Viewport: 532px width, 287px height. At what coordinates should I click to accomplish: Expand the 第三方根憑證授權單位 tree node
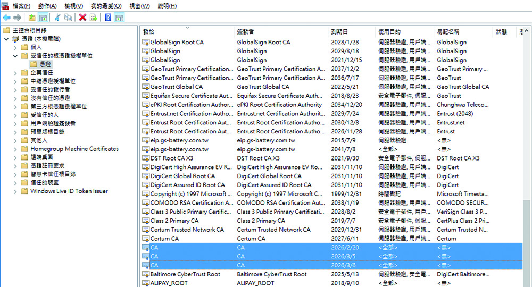tap(15, 107)
